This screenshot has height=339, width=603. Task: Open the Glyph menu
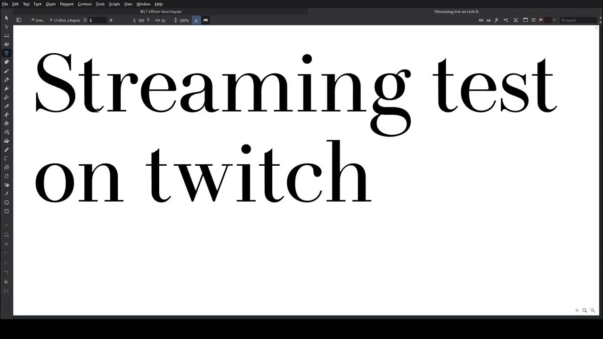pyautogui.click(x=50, y=4)
